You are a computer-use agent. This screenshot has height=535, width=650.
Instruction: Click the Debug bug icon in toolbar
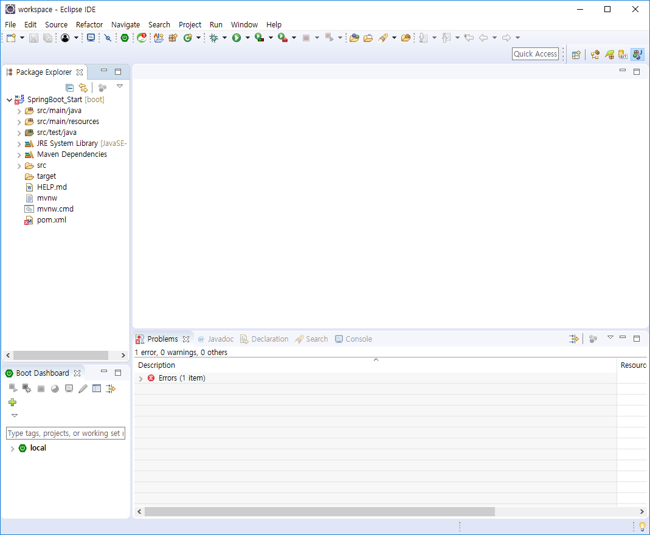click(x=214, y=38)
